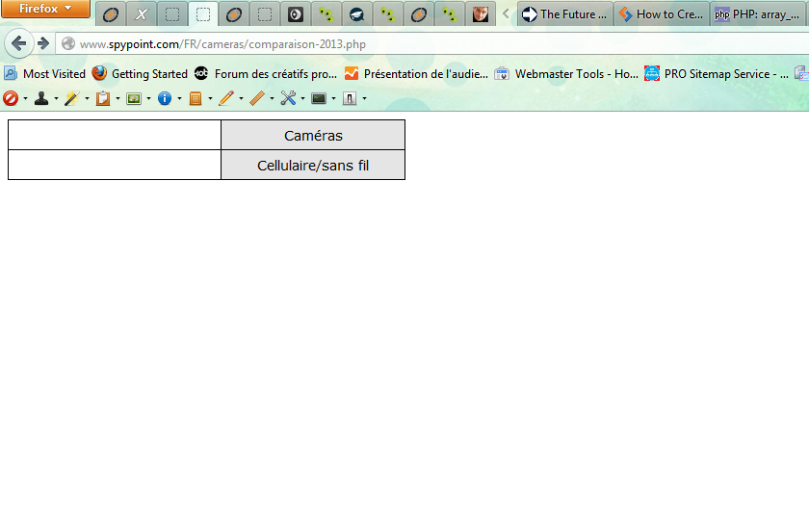Switch to The Future ... tab

(x=565, y=14)
